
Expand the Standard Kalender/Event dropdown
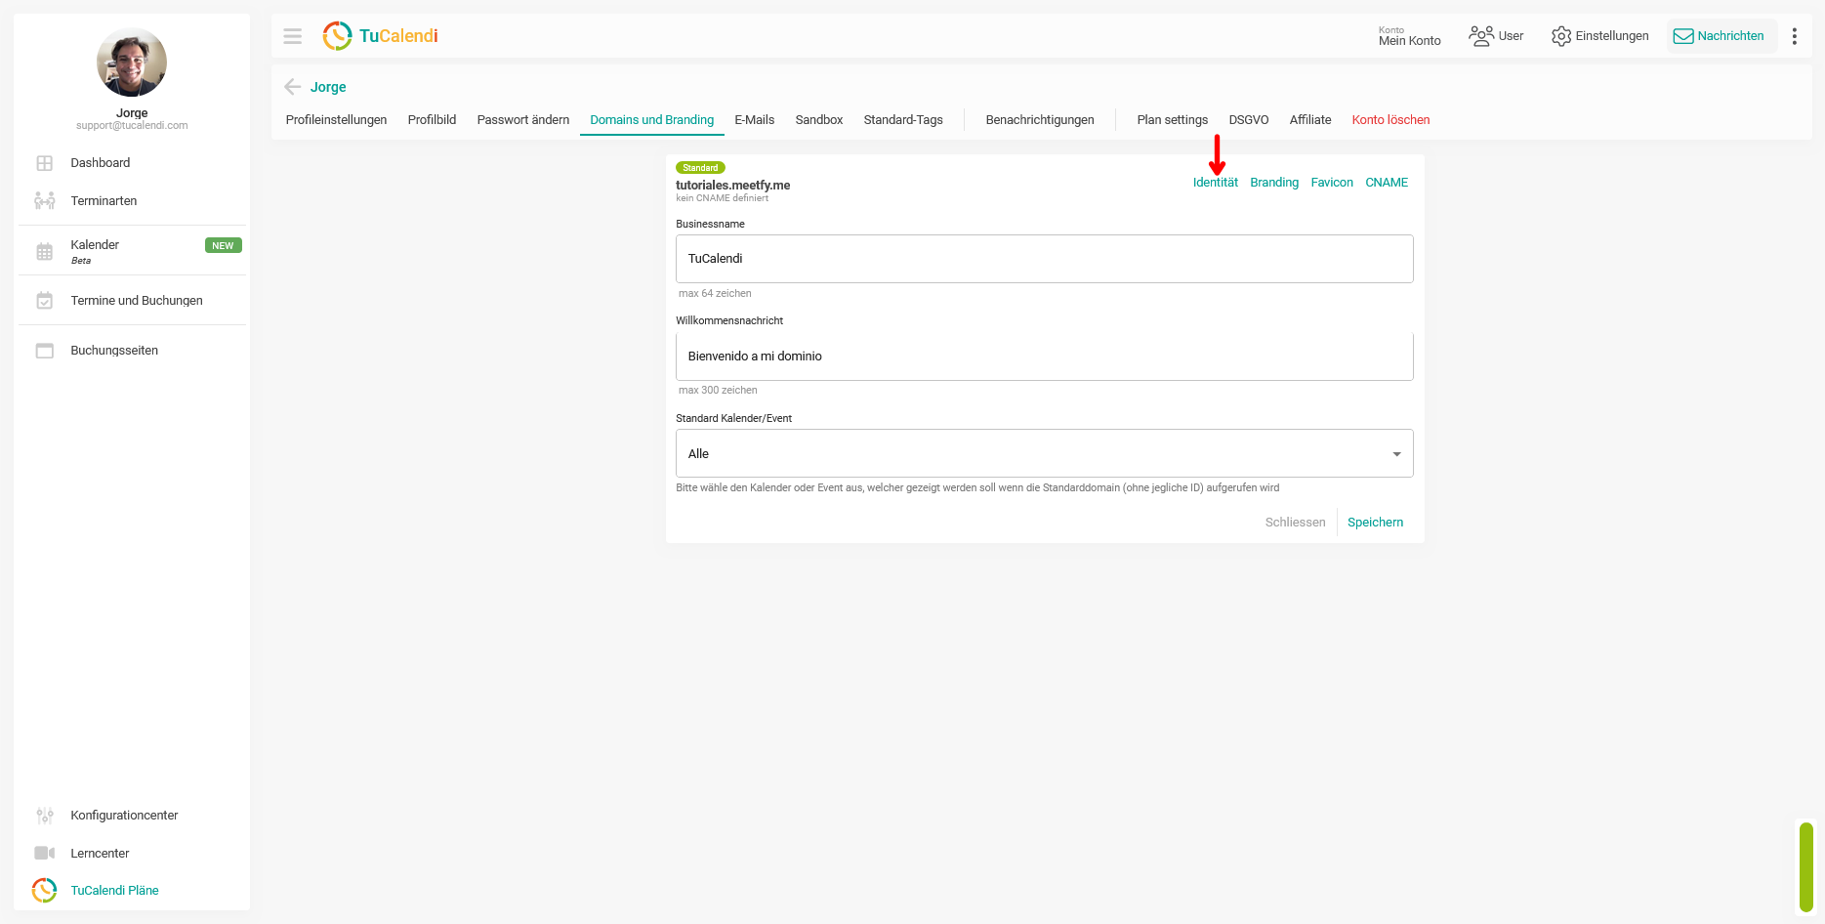[x=1044, y=453]
